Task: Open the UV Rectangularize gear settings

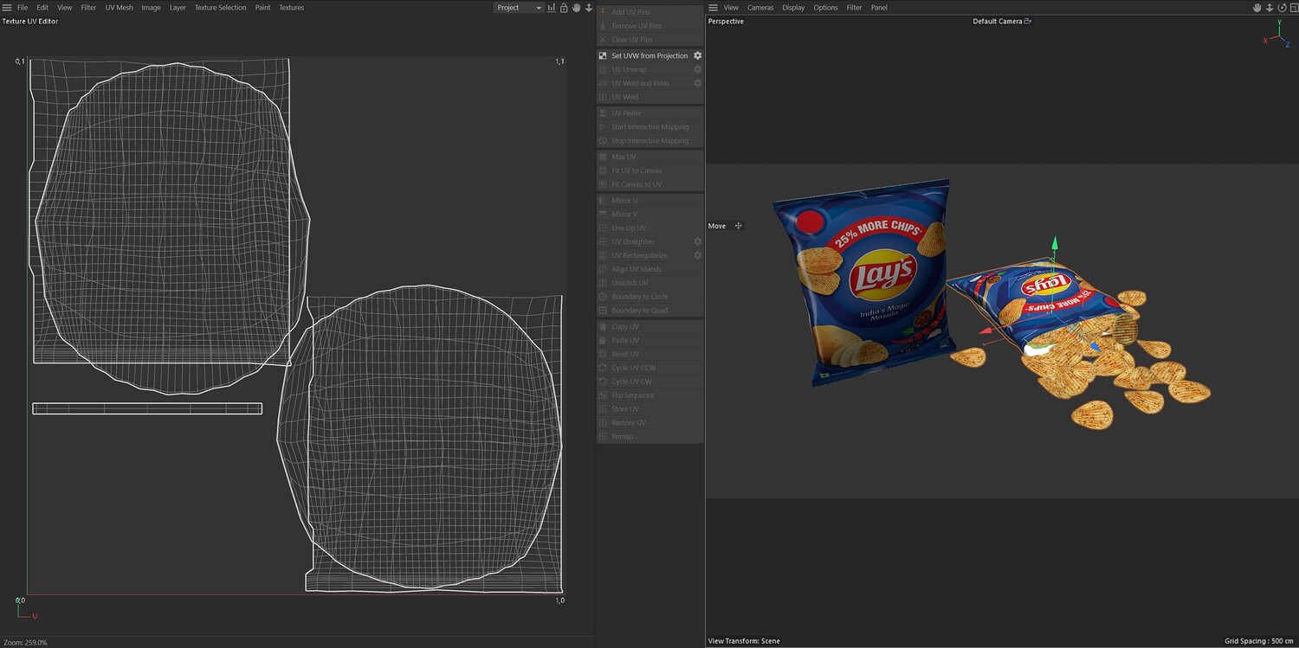Action: click(697, 255)
